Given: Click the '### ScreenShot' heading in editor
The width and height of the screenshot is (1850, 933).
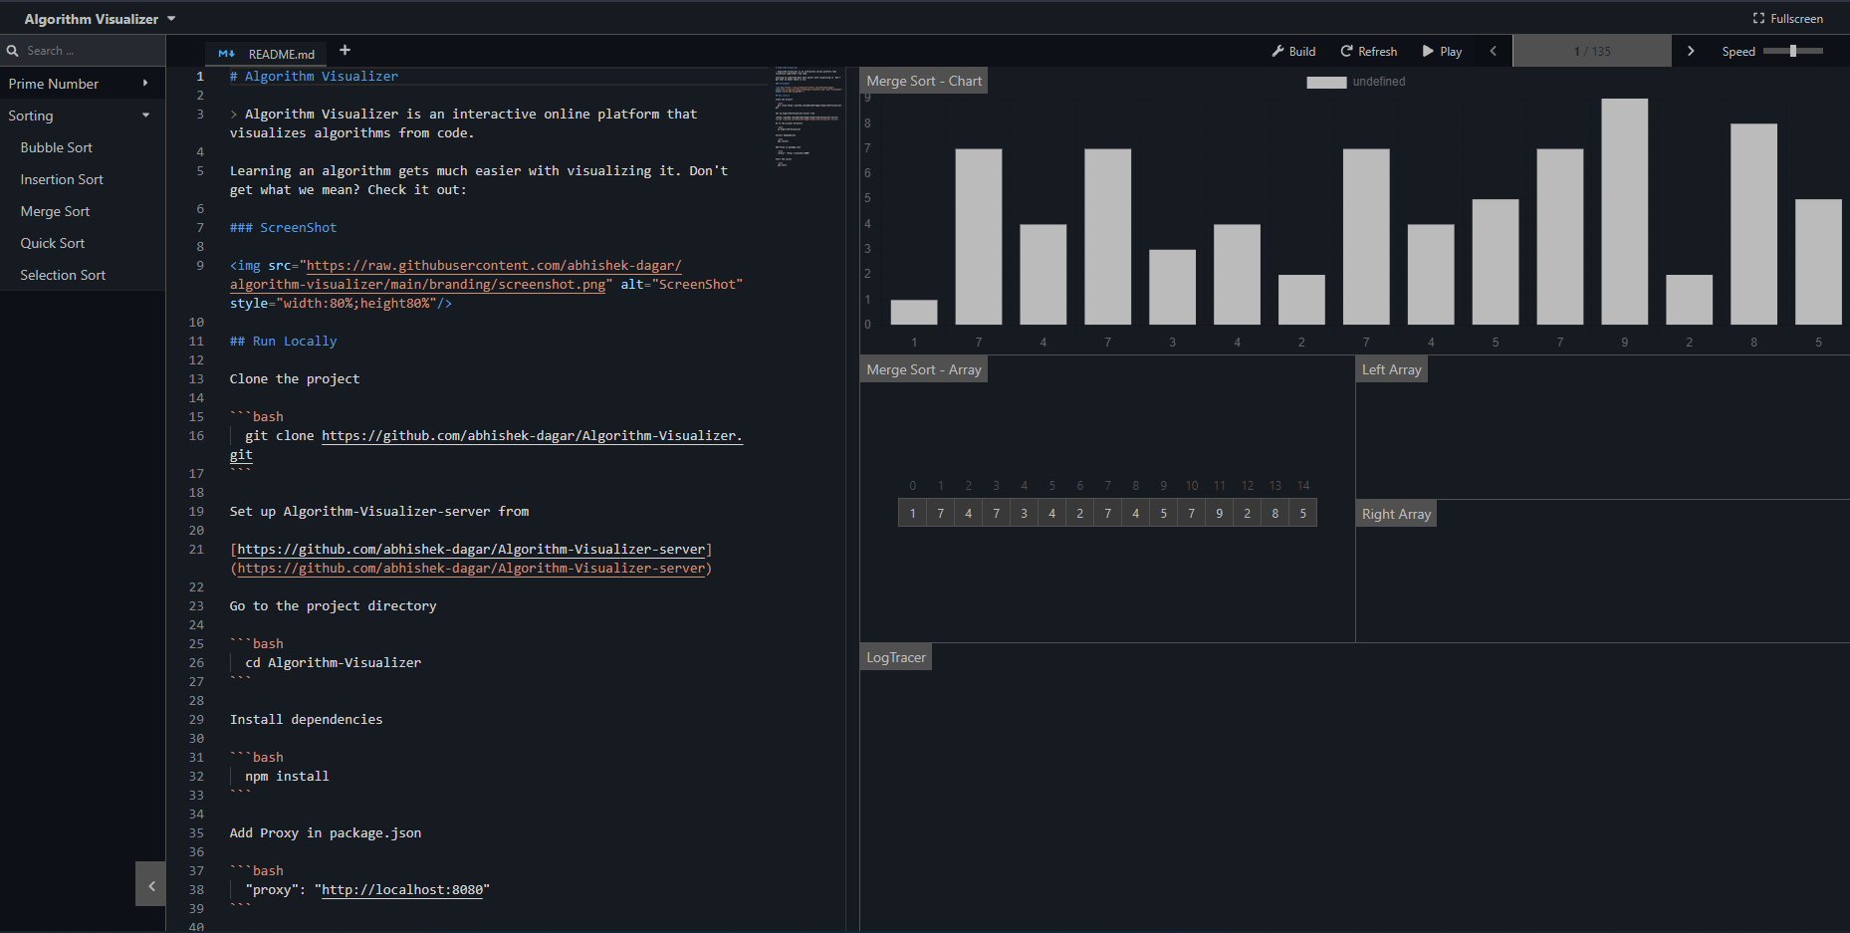Looking at the screenshot, I should tap(283, 228).
